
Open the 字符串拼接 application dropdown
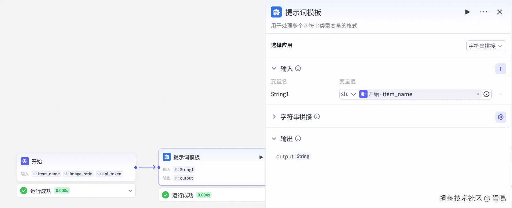[486, 46]
